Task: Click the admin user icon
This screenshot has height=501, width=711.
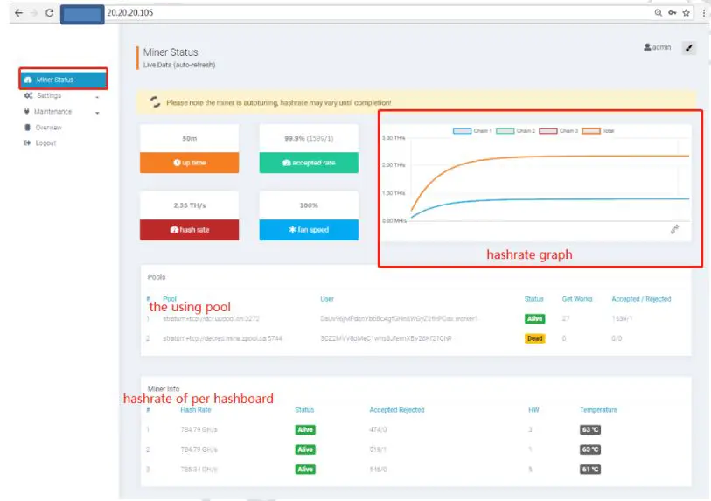Action: point(647,47)
